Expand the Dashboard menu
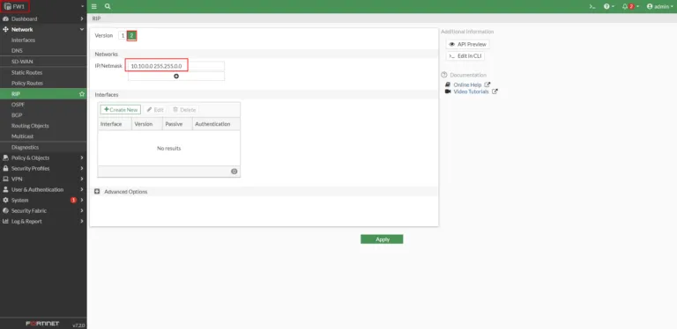This screenshot has height=329, width=677. 43,19
